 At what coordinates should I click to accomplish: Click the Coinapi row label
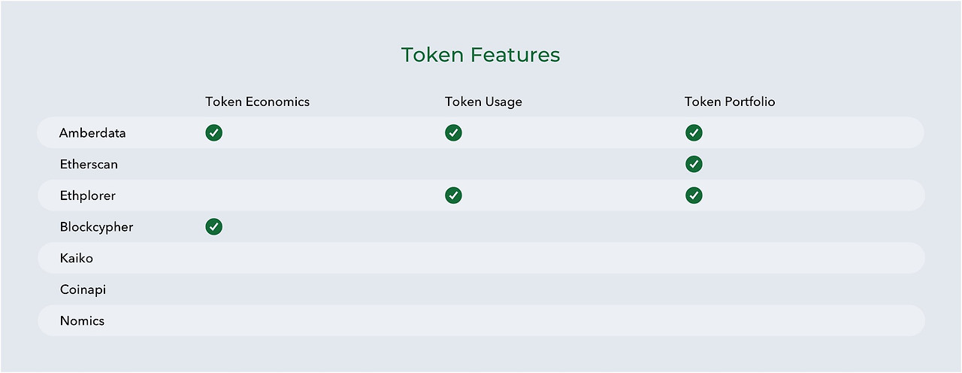(83, 290)
